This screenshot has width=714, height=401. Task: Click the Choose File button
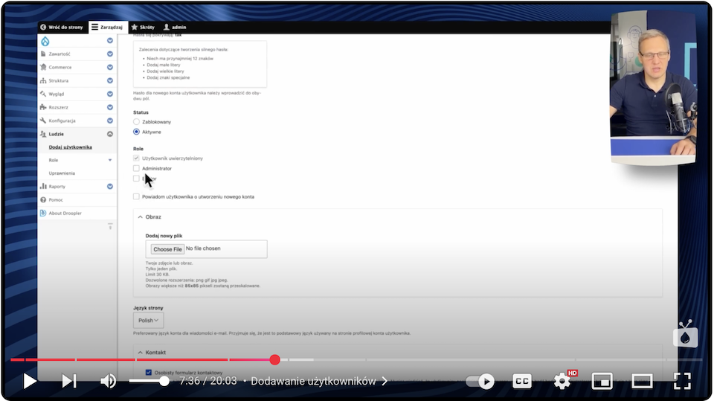click(x=167, y=249)
